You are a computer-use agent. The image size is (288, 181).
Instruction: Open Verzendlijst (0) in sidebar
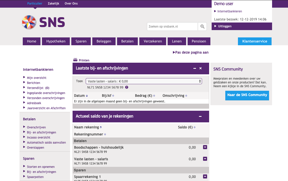click(x=38, y=88)
